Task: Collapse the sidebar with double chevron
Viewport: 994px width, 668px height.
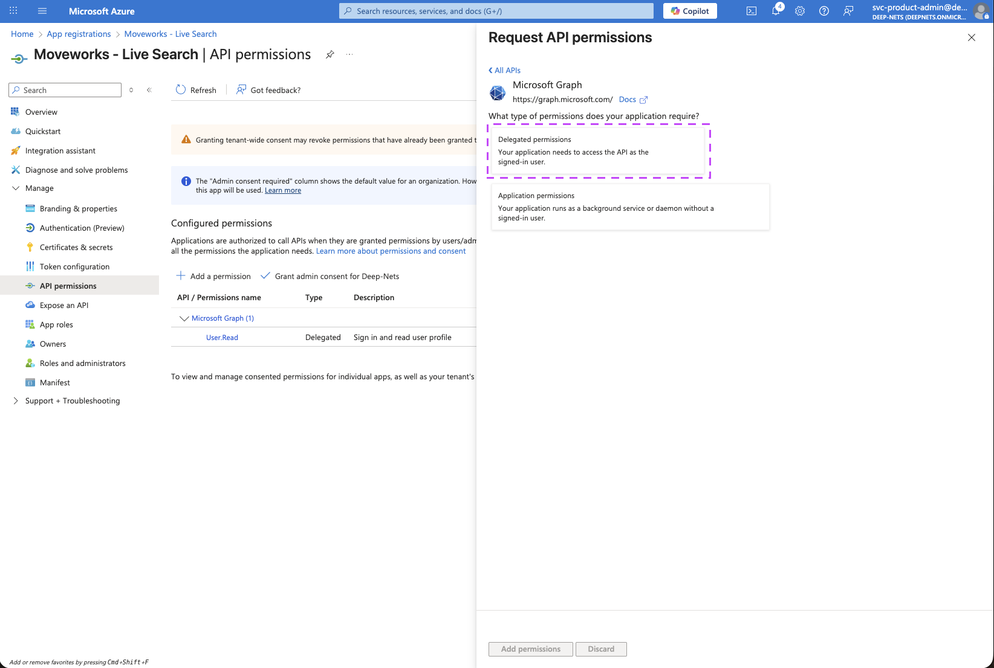Action: click(x=149, y=90)
